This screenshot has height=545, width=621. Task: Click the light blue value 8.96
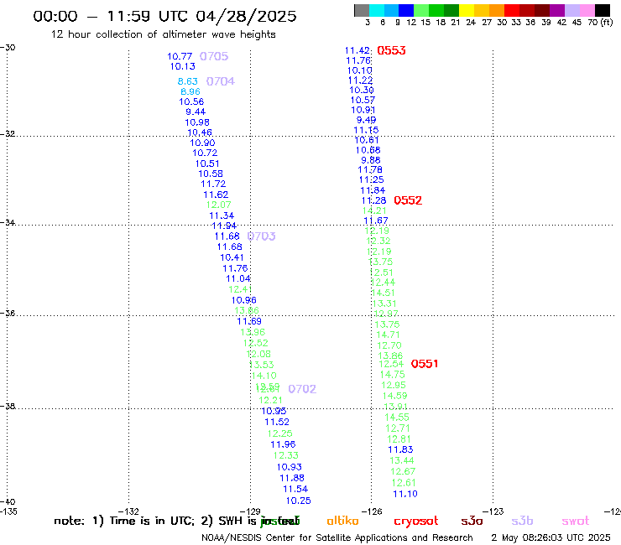click(190, 92)
